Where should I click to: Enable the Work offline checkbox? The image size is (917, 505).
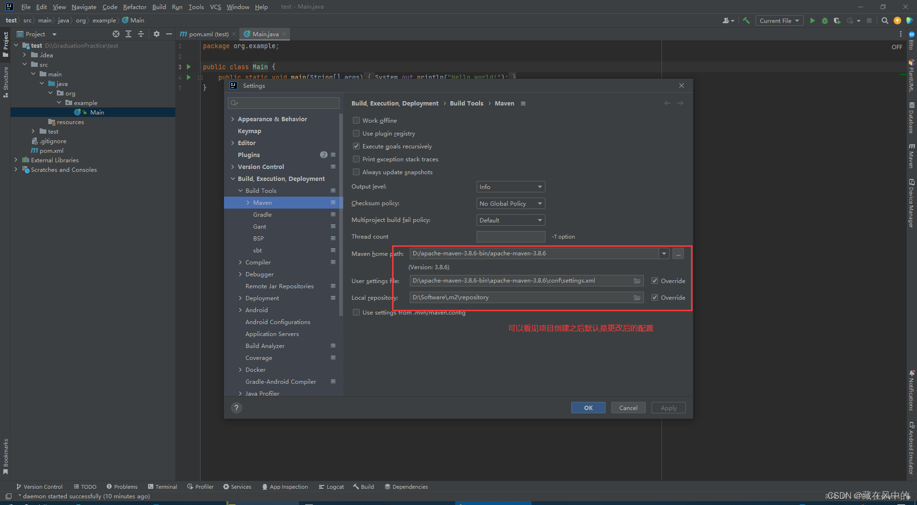coord(356,120)
